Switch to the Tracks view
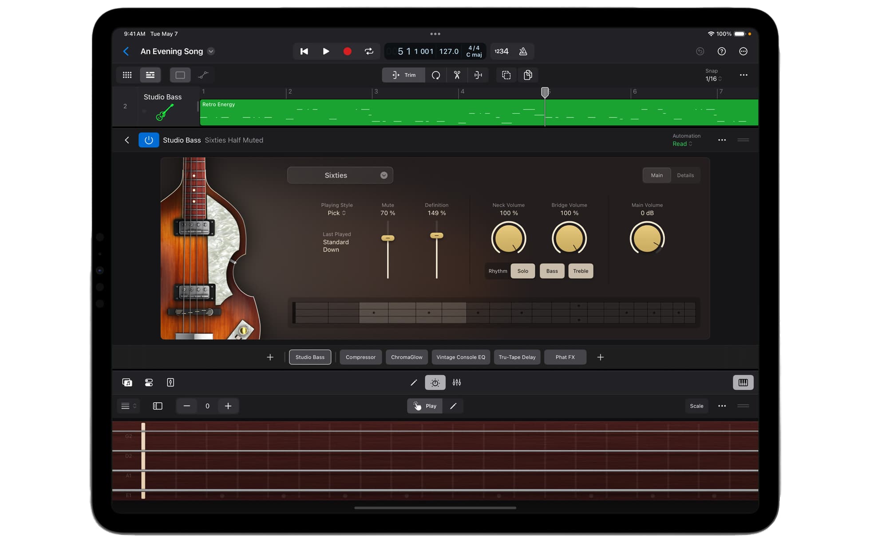The image size is (870, 543). pyautogui.click(x=150, y=75)
